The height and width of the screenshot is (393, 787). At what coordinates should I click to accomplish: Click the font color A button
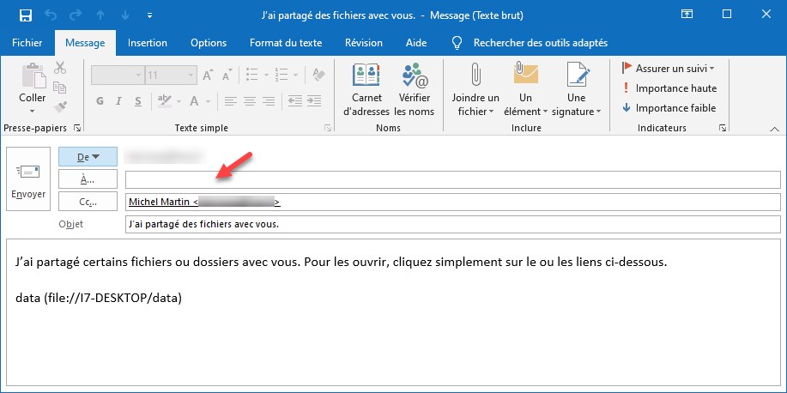pos(194,101)
